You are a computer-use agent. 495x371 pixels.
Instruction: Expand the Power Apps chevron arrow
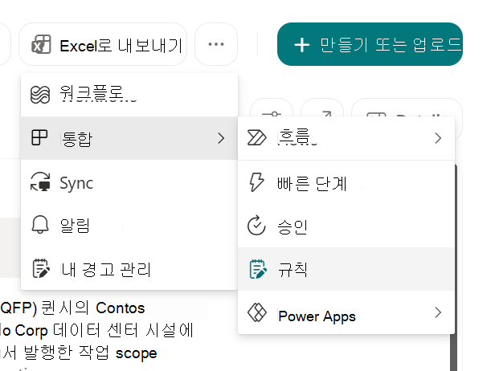pyautogui.click(x=438, y=312)
